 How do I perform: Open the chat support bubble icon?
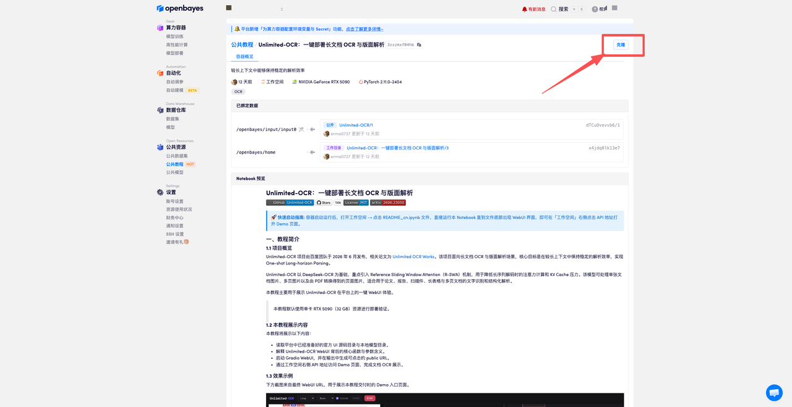(x=774, y=392)
